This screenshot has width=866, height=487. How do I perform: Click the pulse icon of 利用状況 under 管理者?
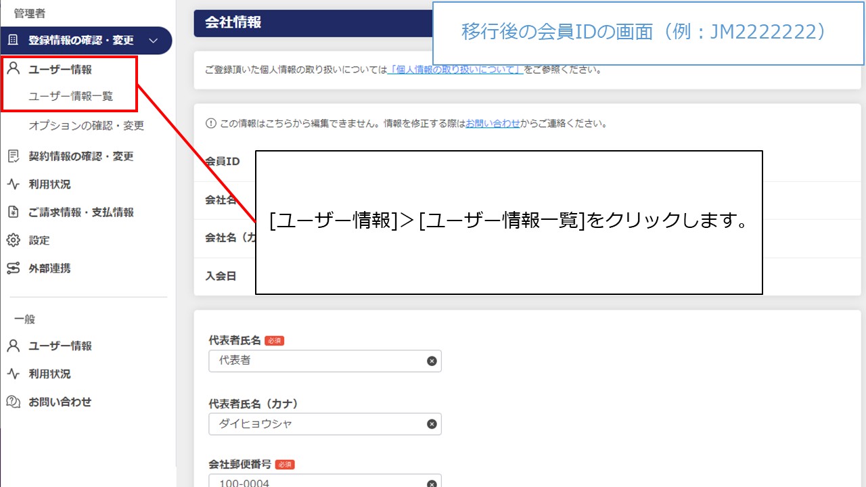13,185
